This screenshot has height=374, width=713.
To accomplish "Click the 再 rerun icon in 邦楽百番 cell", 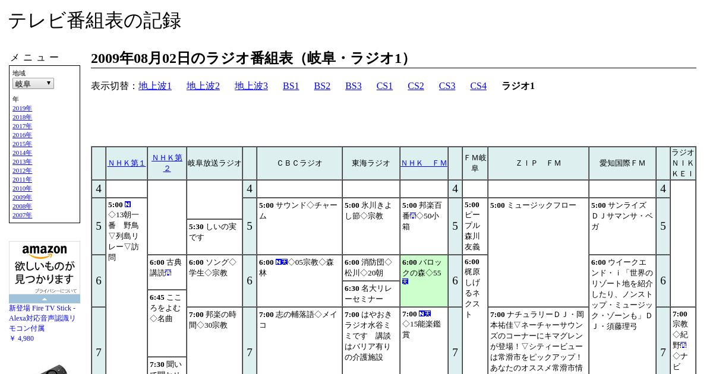I will 413,215.
